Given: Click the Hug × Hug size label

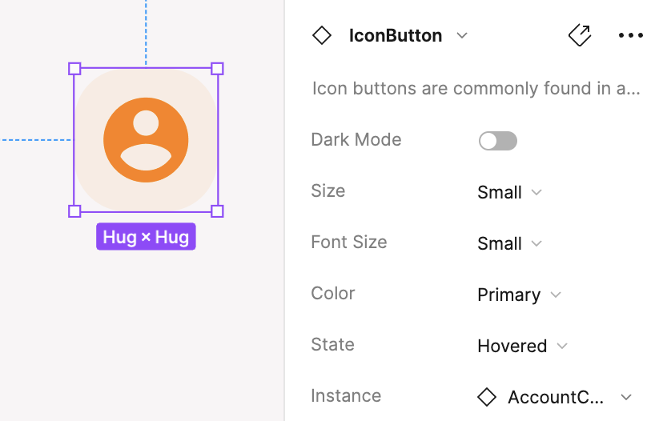Looking at the screenshot, I should 146,237.
